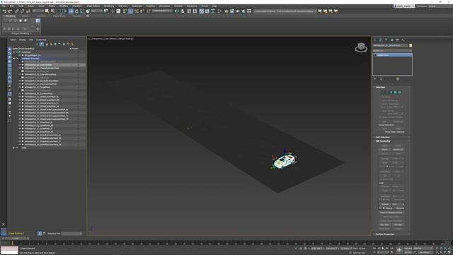The height and width of the screenshot is (255, 453).
Task: Switch to the Hierarchy command panel
Action: (x=386, y=40)
